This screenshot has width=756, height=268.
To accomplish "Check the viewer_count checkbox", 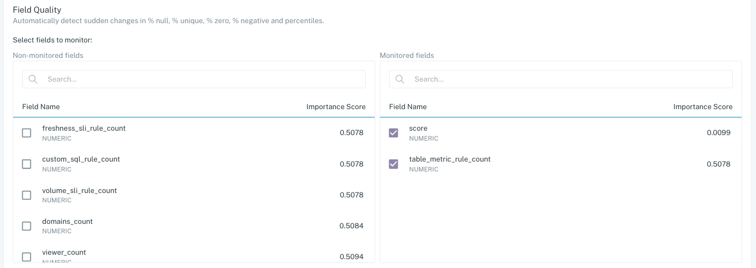I will 27,256.
